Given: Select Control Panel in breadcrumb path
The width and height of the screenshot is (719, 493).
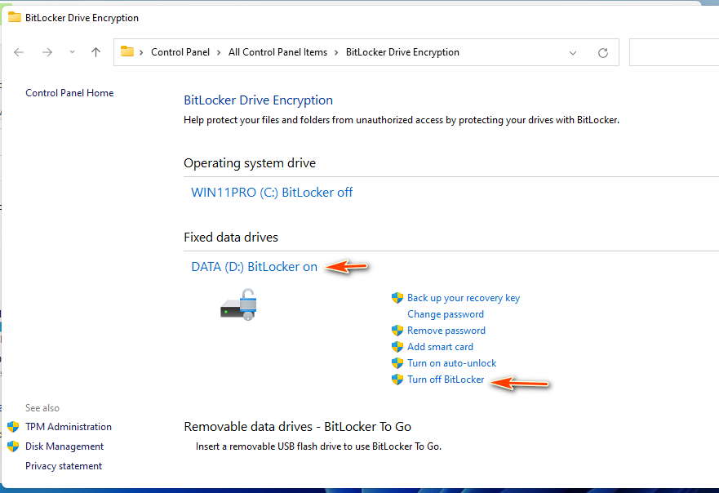Looking at the screenshot, I should pyautogui.click(x=180, y=52).
